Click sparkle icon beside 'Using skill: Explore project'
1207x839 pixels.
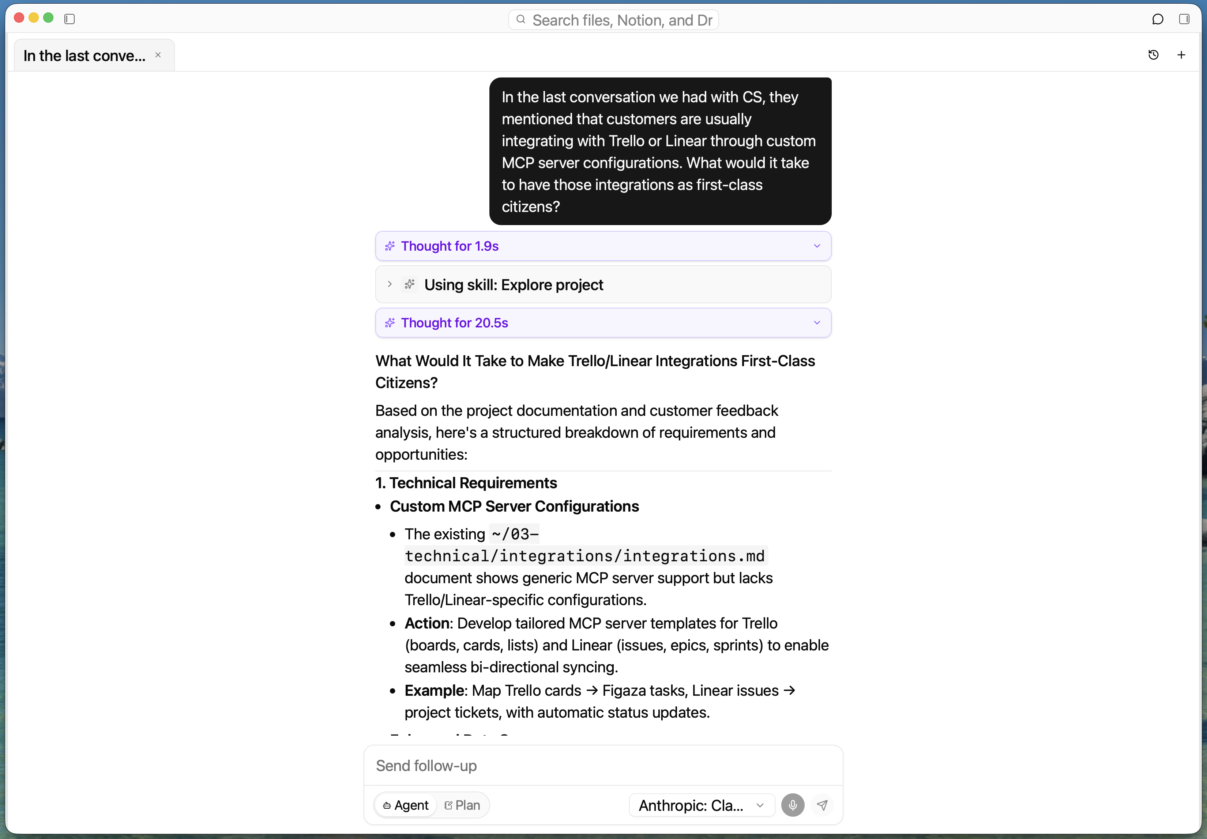(410, 284)
